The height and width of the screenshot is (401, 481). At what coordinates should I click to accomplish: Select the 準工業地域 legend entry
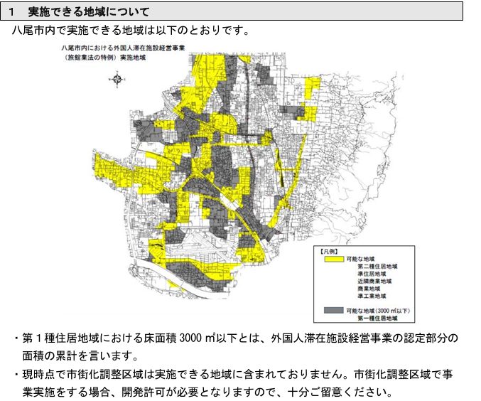tap(373, 298)
